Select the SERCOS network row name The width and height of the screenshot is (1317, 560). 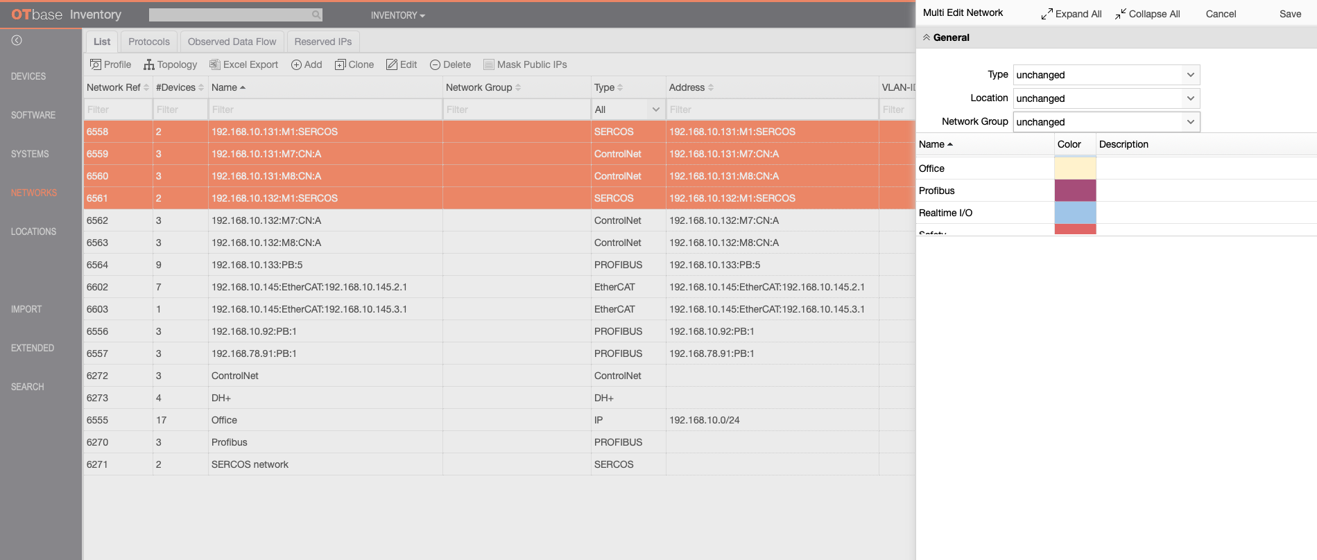tap(250, 464)
